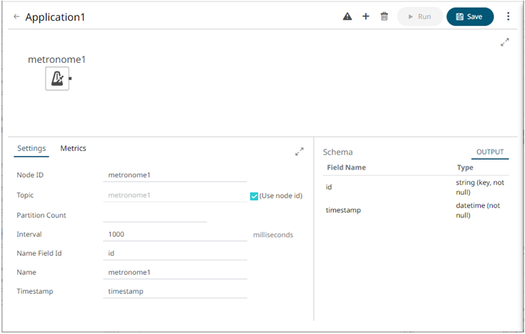
Task: Click the Node ID input field
Action: tap(175, 175)
